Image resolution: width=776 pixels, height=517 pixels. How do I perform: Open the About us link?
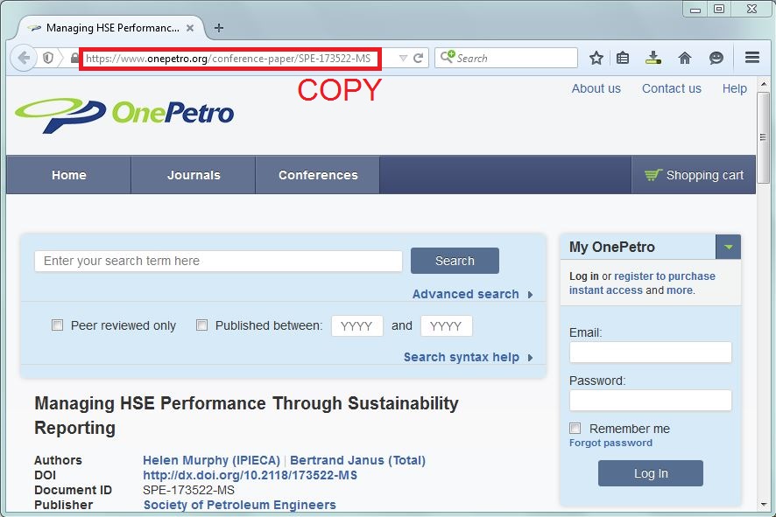click(x=596, y=88)
